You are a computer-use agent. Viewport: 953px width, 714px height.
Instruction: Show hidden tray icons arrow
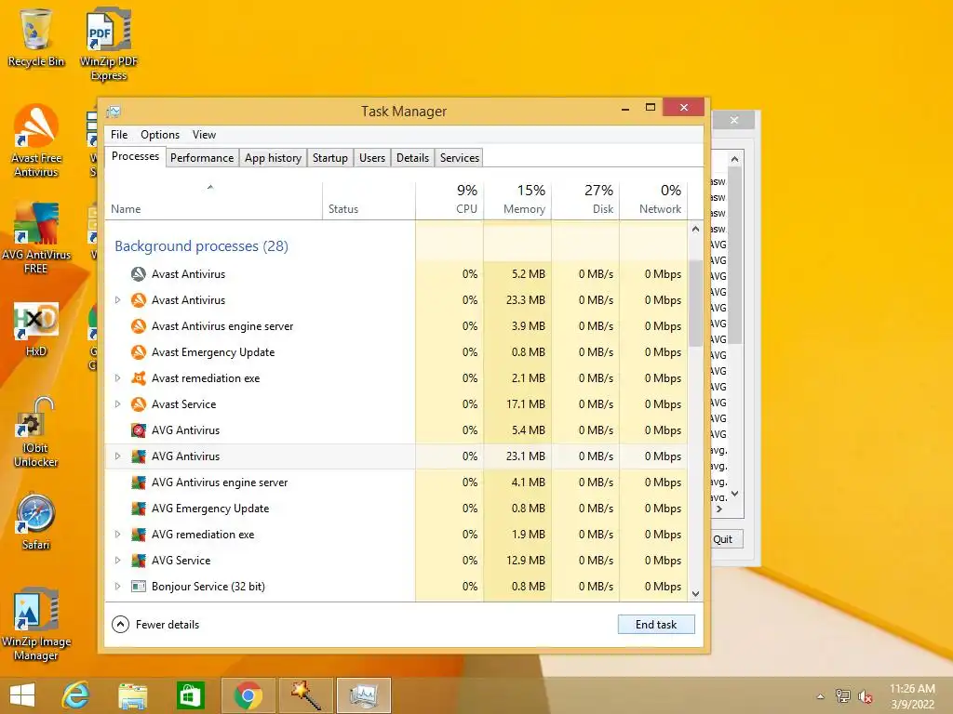821,696
